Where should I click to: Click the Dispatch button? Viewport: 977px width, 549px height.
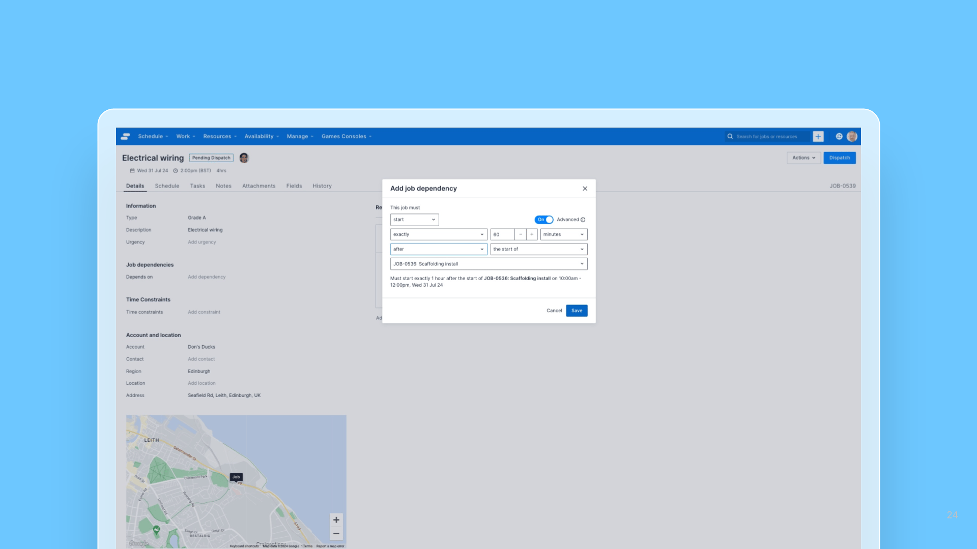[840, 158]
